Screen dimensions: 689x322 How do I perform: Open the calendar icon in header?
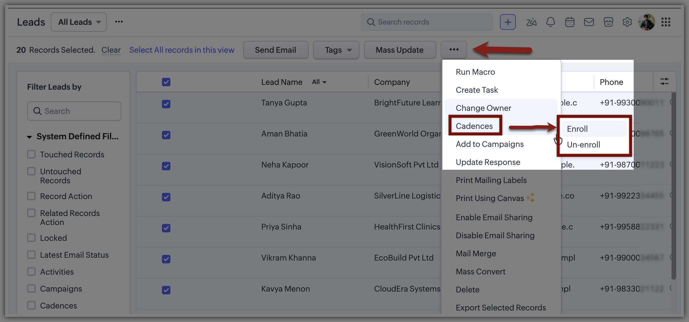pyautogui.click(x=570, y=22)
